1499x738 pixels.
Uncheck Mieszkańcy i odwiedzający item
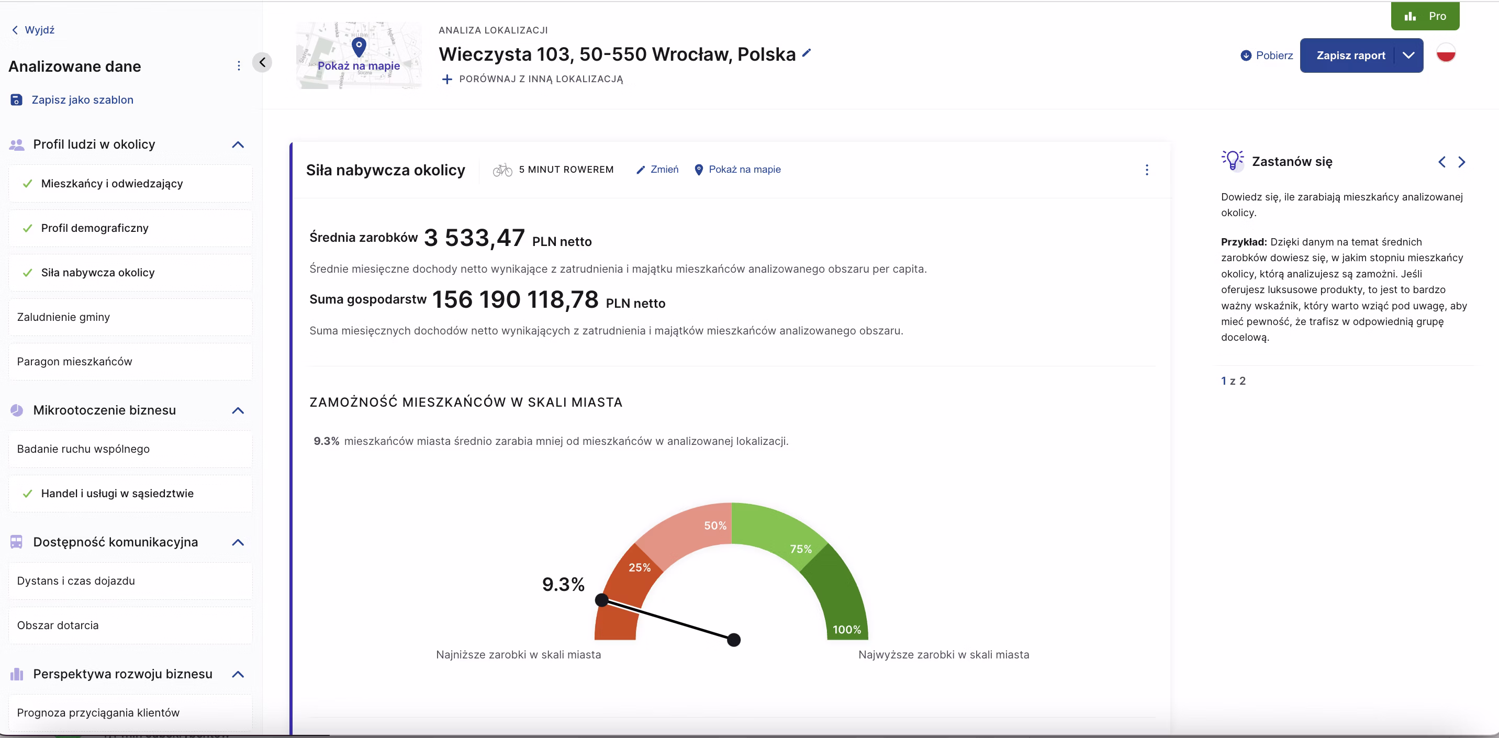click(111, 184)
